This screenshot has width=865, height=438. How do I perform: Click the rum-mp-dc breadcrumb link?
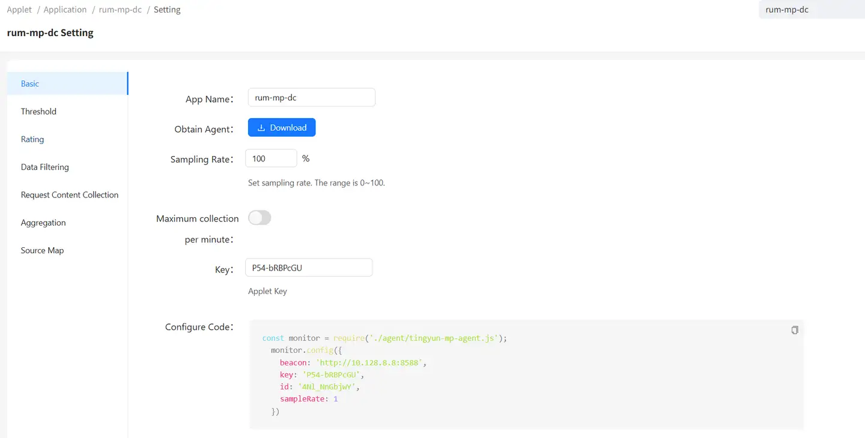(120, 10)
